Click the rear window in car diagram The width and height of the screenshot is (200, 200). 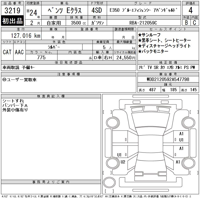pos(150,156)
